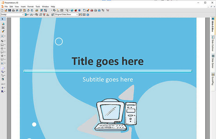Expand the zoom magnifier dropdown arrow
Viewport: 216px width, 139px height.
pos(69,10)
